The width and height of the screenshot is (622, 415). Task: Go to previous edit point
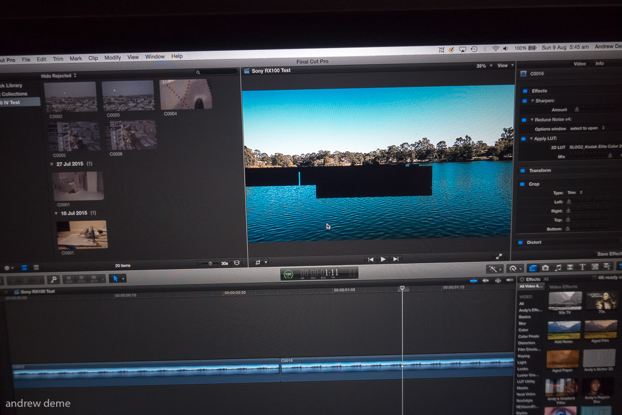[x=371, y=259]
